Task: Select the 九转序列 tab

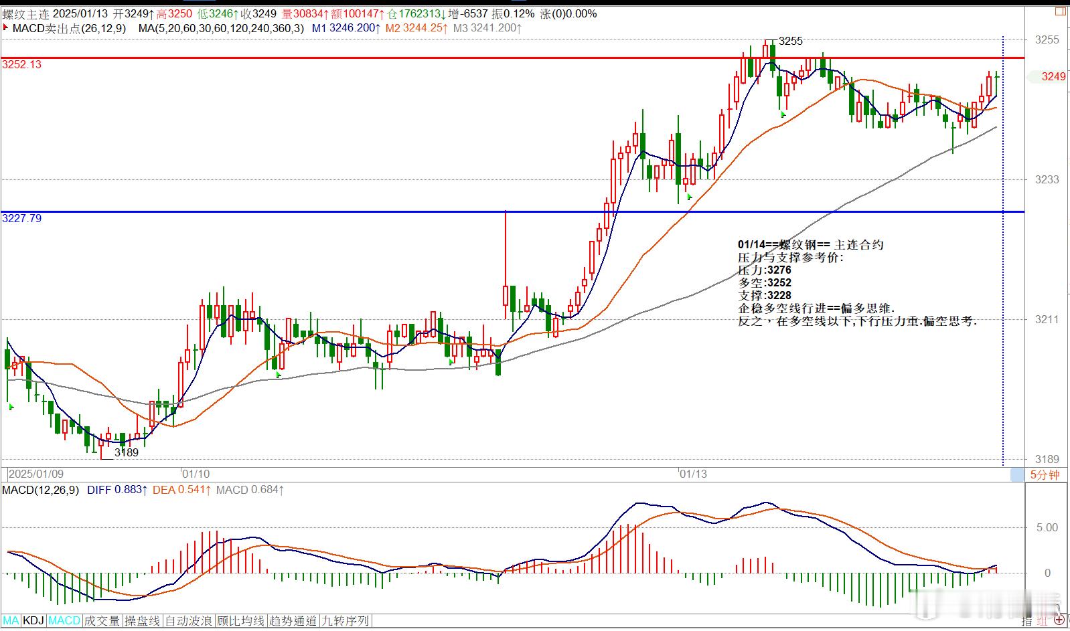Action: [345, 621]
